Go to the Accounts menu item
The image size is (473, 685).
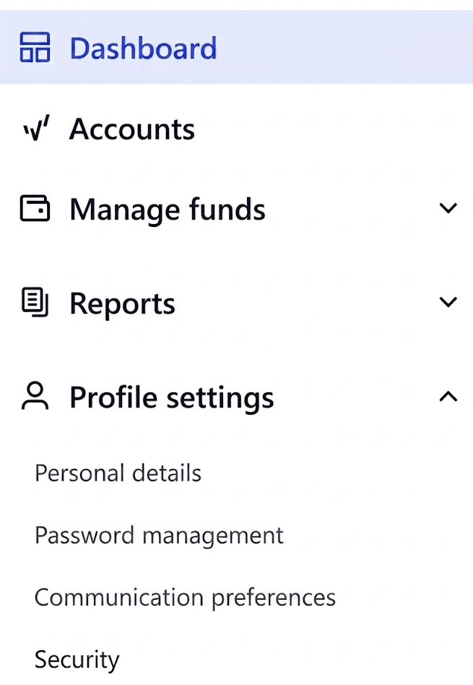(x=132, y=129)
